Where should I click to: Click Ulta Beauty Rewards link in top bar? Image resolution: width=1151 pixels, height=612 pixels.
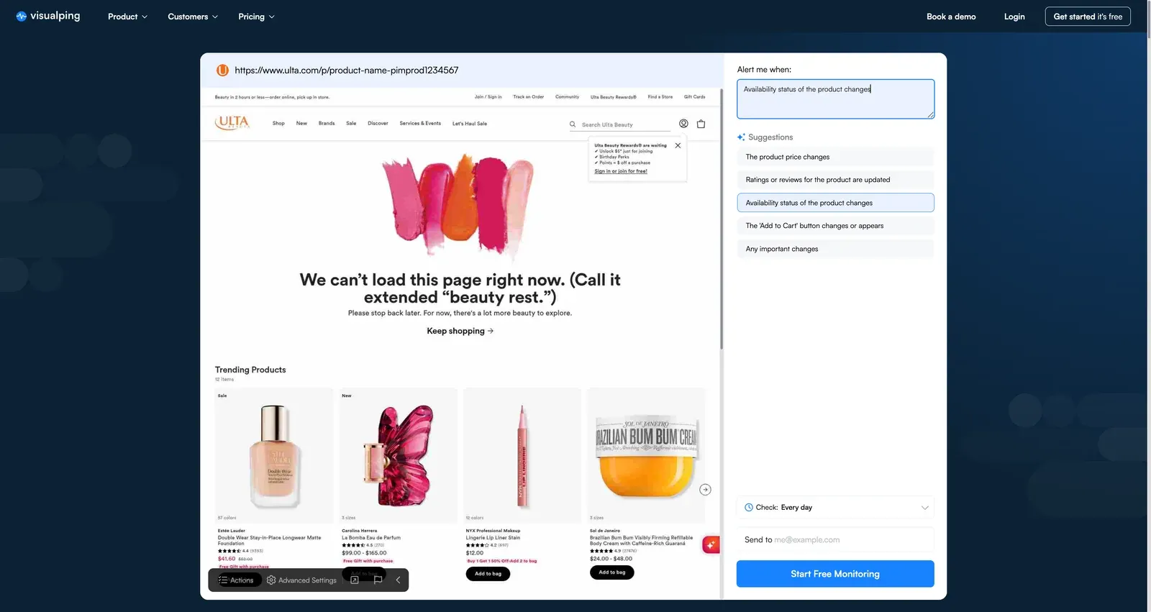pos(614,97)
